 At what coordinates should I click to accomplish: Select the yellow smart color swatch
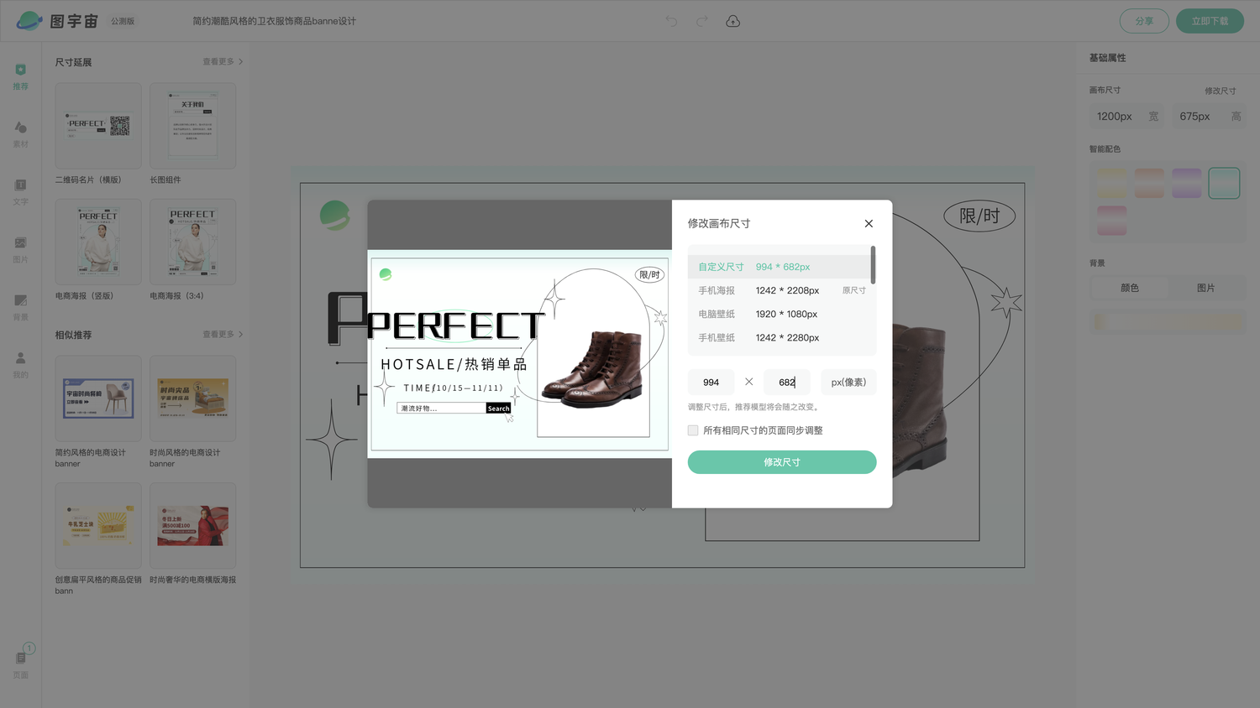[x=1111, y=183]
